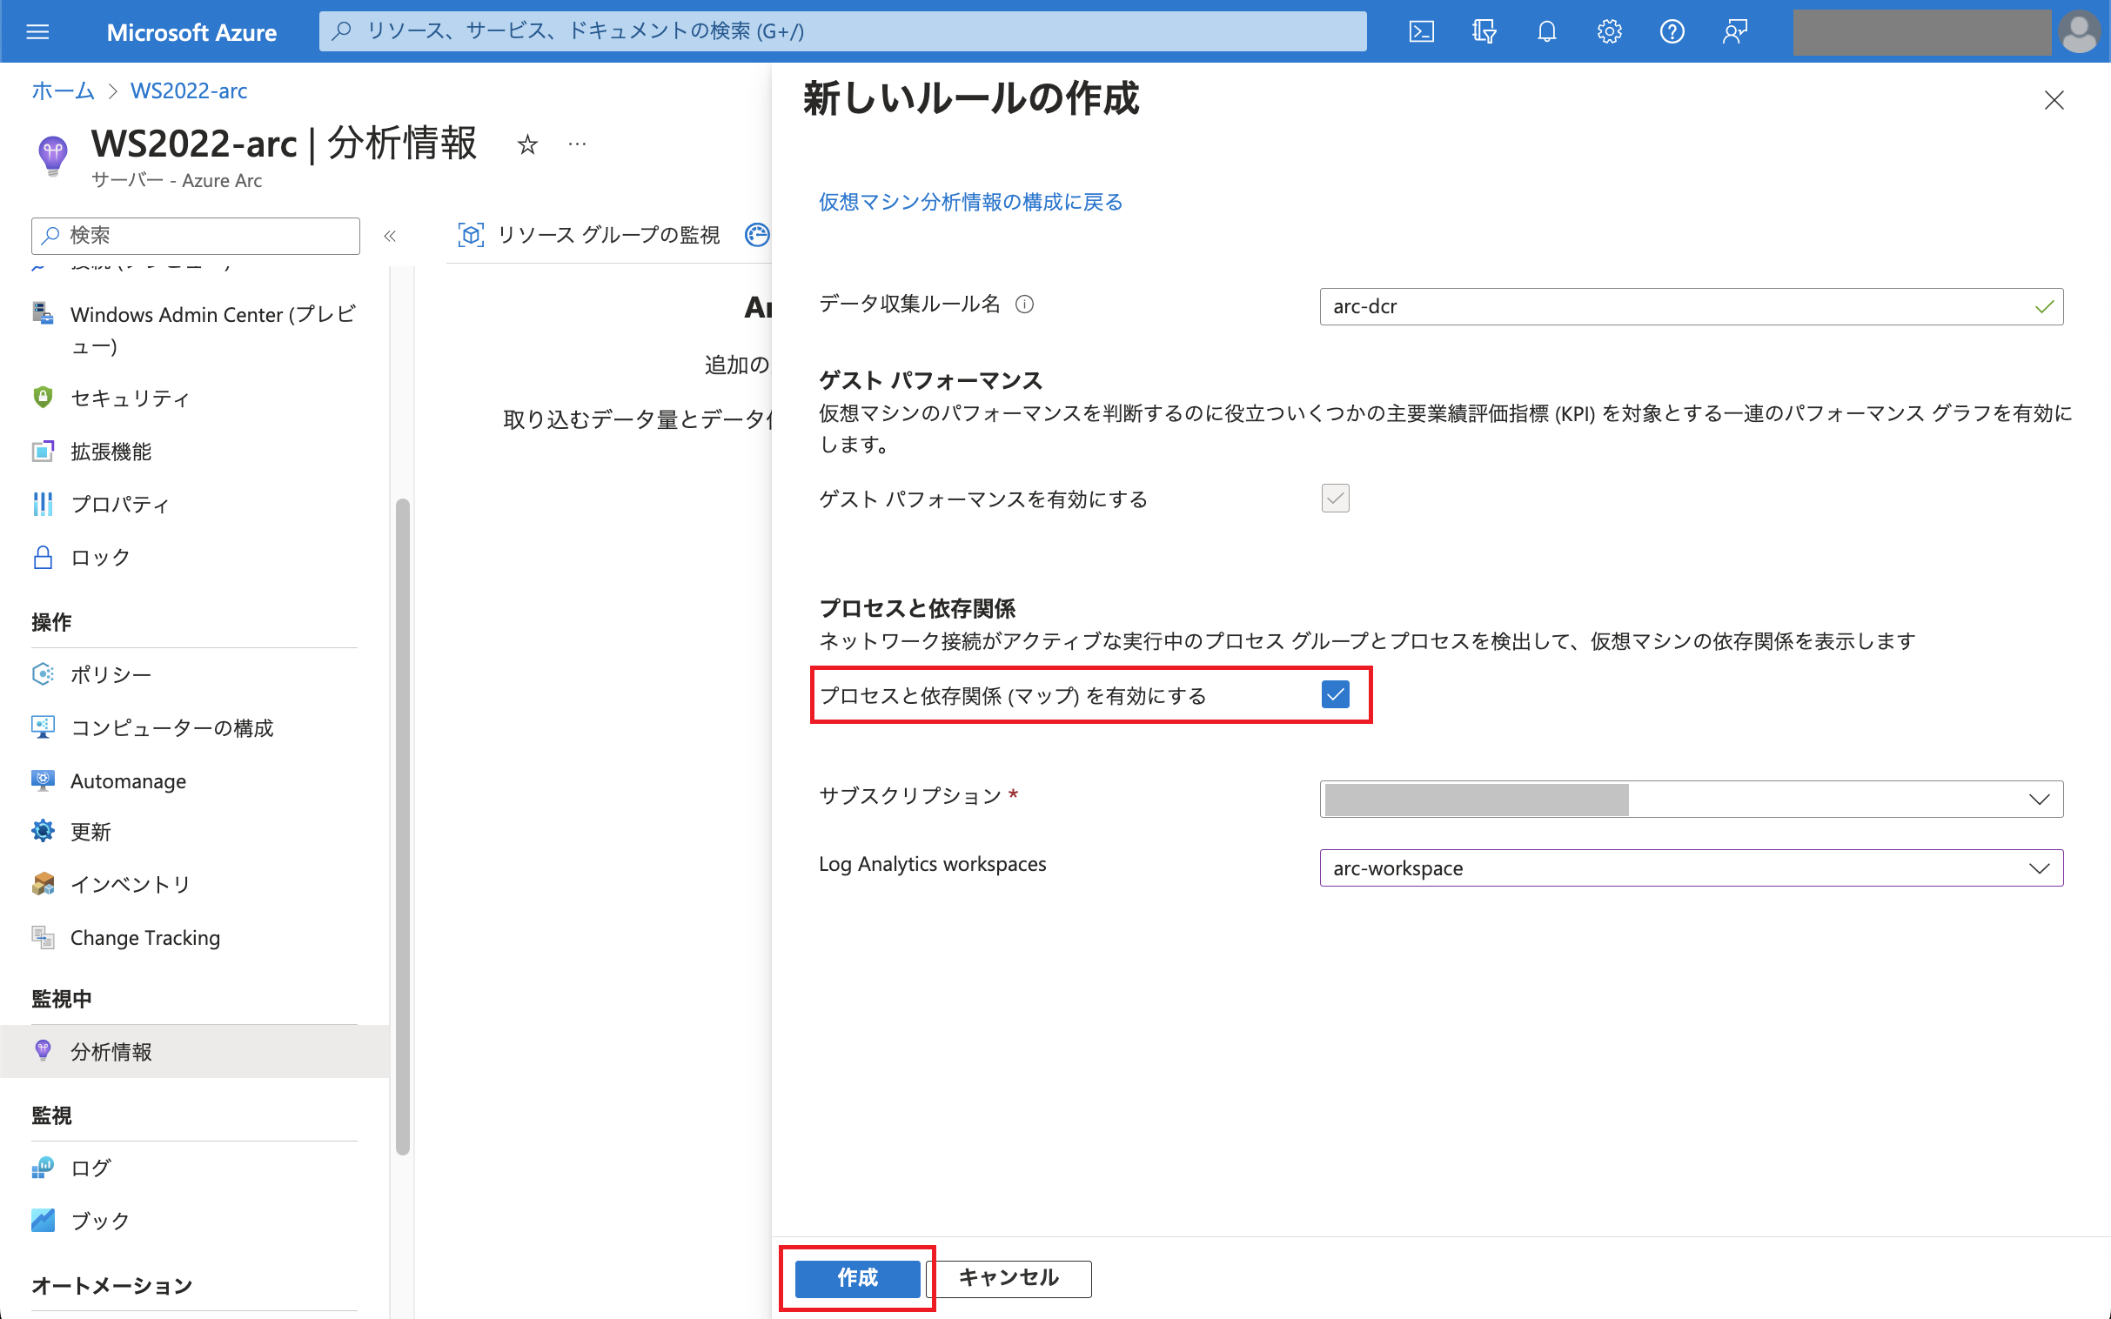Open the サブスクリプション dropdown
Screen dimensions: 2111x1319
(x=1691, y=799)
